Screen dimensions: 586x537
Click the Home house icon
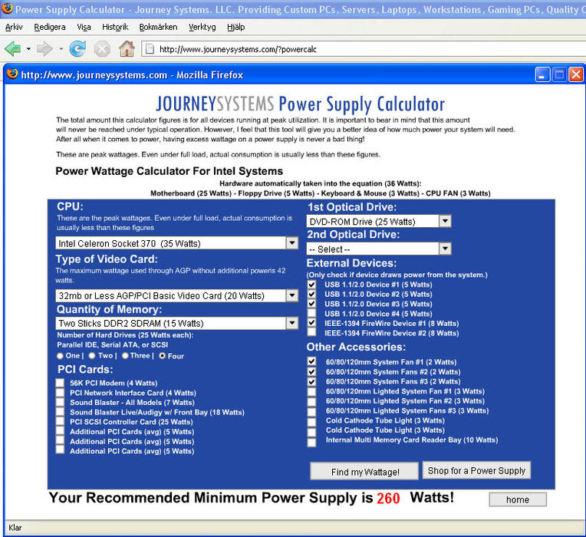(127, 48)
